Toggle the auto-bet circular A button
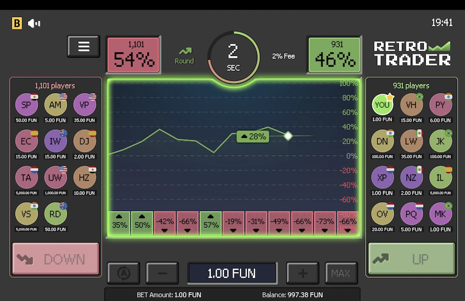This screenshot has height=301, width=465. click(x=123, y=273)
